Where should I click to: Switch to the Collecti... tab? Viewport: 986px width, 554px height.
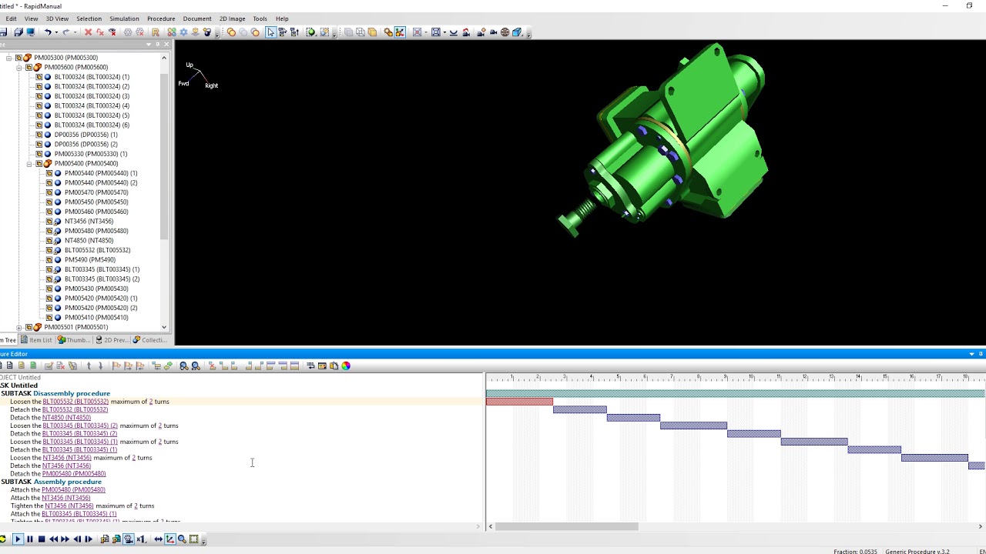click(149, 340)
